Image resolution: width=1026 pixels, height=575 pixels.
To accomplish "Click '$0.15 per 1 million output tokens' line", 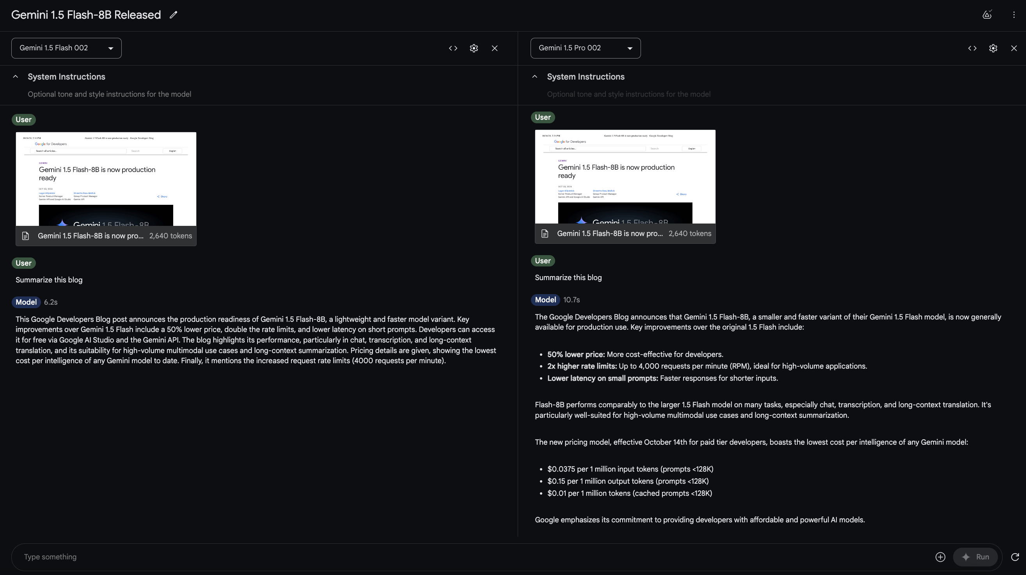I will (628, 481).
